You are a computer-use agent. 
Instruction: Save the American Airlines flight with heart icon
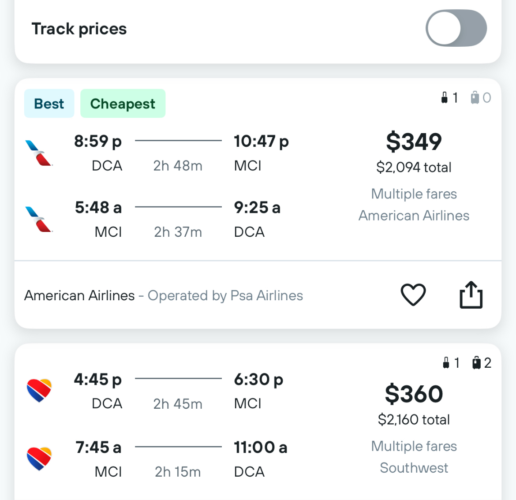413,295
